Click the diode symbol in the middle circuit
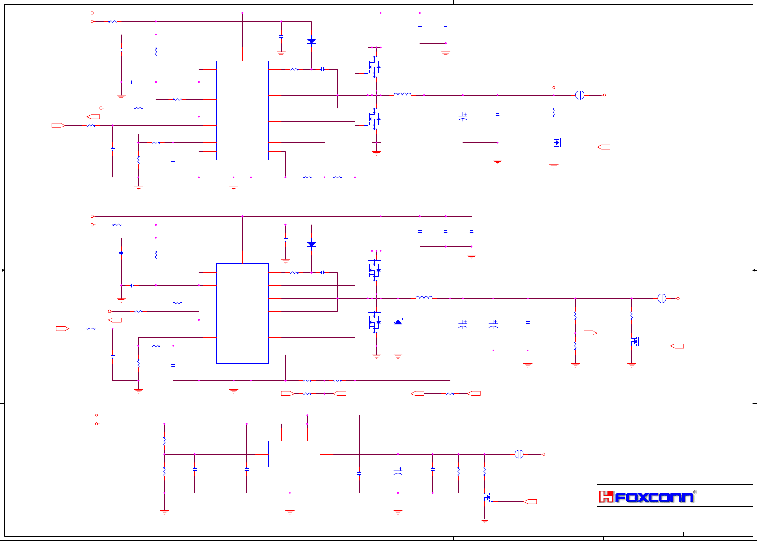The image size is (767, 542). [x=311, y=244]
